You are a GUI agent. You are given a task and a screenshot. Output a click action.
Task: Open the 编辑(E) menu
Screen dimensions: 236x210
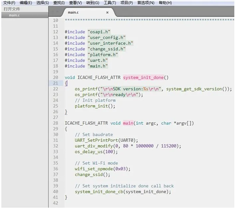[26, 3]
